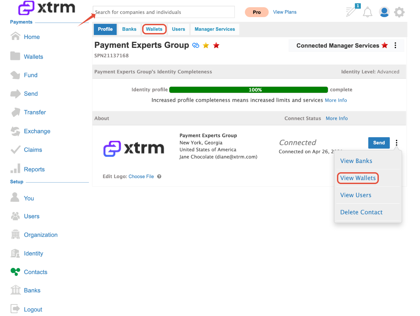Click the blue link icon beside Payment Experts Group
The width and height of the screenshot is (420, 316).
[x=195, y=46]
